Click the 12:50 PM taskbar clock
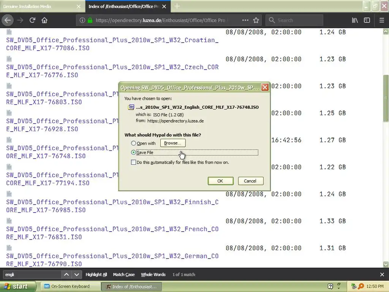 [375, 286]
